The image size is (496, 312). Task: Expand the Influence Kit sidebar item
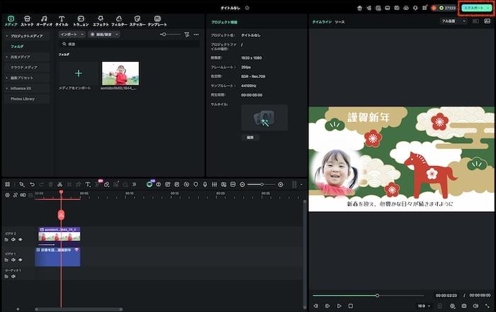[x=7, y=89]
